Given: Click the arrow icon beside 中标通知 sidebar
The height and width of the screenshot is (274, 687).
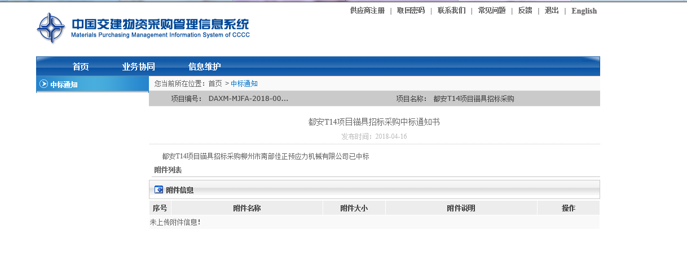Looking at the screenshot, I should click(x=43, y=84).
